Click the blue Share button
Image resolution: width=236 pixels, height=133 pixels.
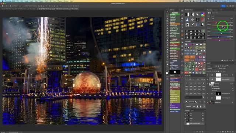tap(223, 6)
